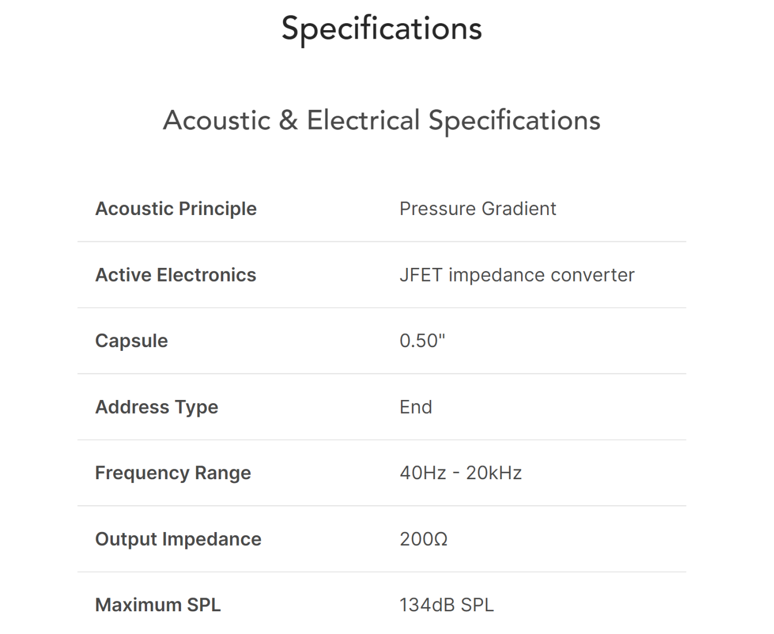Select the Acoustic & Electrical Specifications heading
This screenshot has height=634, width=774.
pos(381,121)
